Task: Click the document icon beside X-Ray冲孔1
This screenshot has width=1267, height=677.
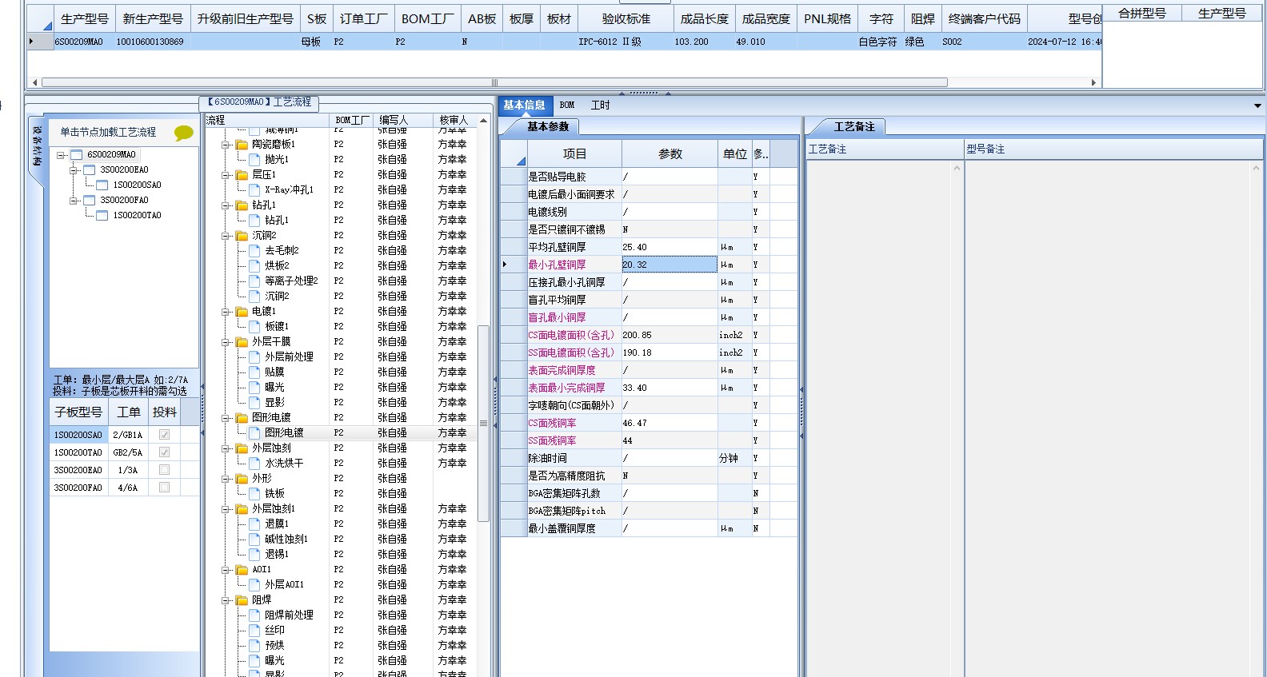Action: (x=254, y=190)
